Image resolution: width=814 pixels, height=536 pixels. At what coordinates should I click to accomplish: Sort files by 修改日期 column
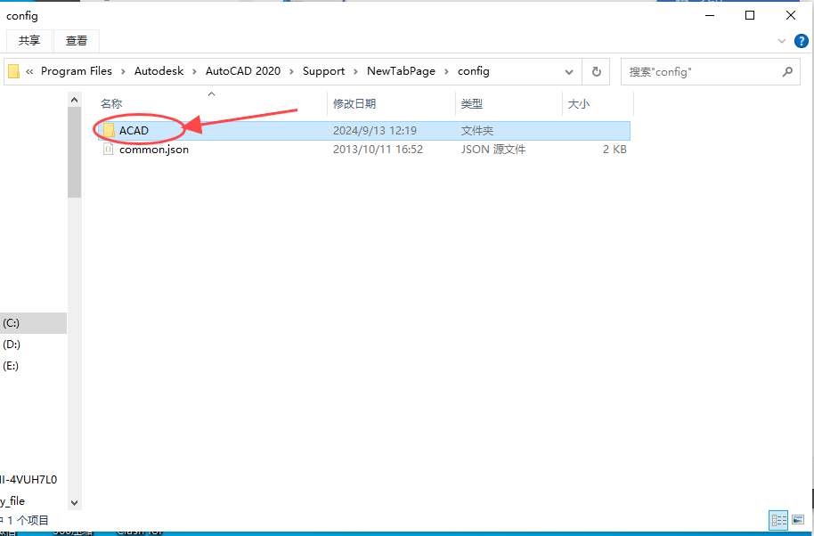coord(354,104)
